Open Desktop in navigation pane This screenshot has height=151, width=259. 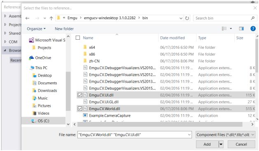click(x=42, y=75)
